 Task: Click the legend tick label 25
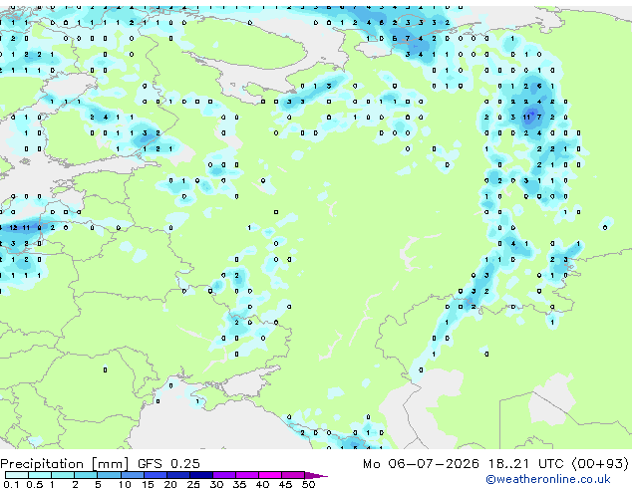(x=193, y=484)
